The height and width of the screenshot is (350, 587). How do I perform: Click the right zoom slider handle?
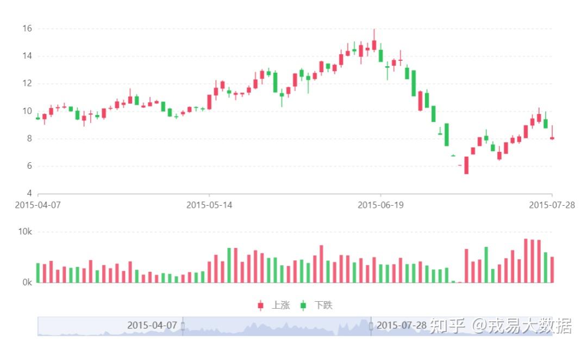pyautogui.click(x=371, y=326)
